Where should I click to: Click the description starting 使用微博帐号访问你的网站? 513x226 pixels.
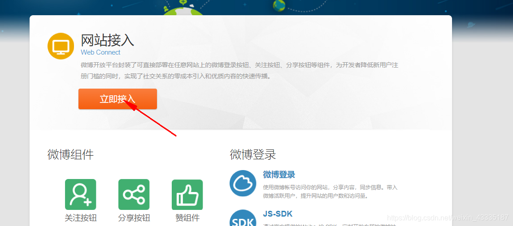pos(330,192)
